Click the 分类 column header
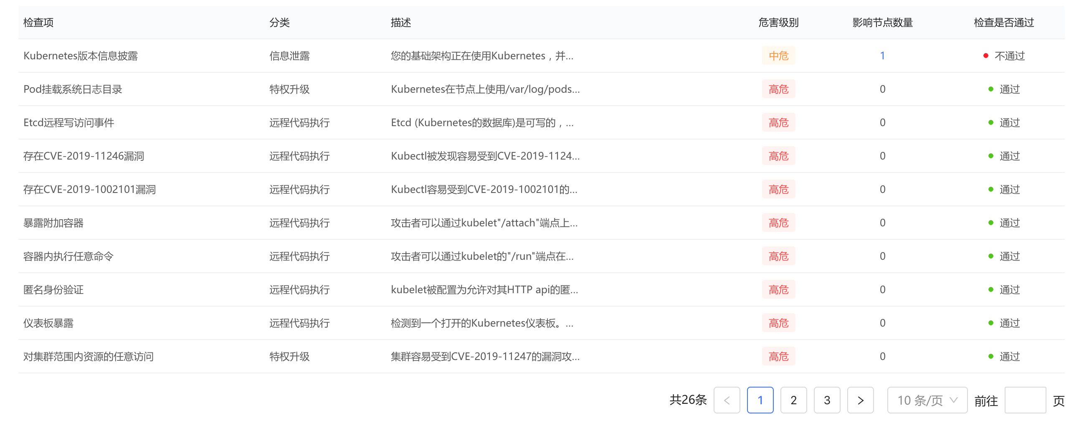The width and height of the screenshot is (1079, 436). [x=279, y=23]
